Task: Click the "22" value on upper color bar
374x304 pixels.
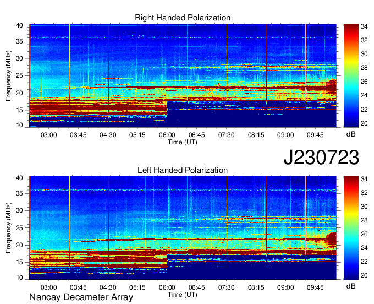Action: tap(364, 110)
